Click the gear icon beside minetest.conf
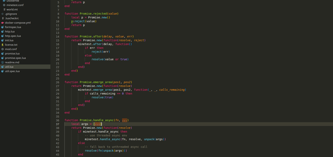Screen dimensions: 333x157 point(4,5)
